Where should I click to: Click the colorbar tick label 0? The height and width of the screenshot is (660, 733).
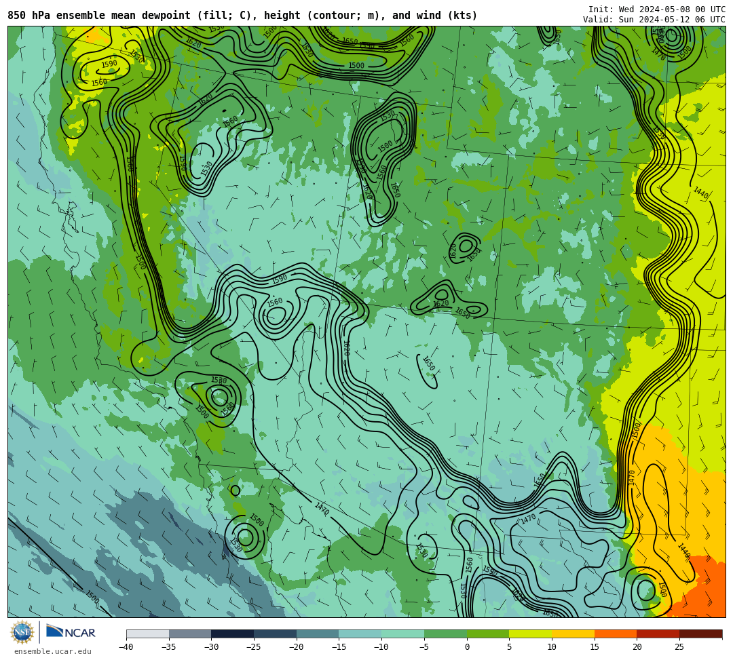click(x=467, y=647)
